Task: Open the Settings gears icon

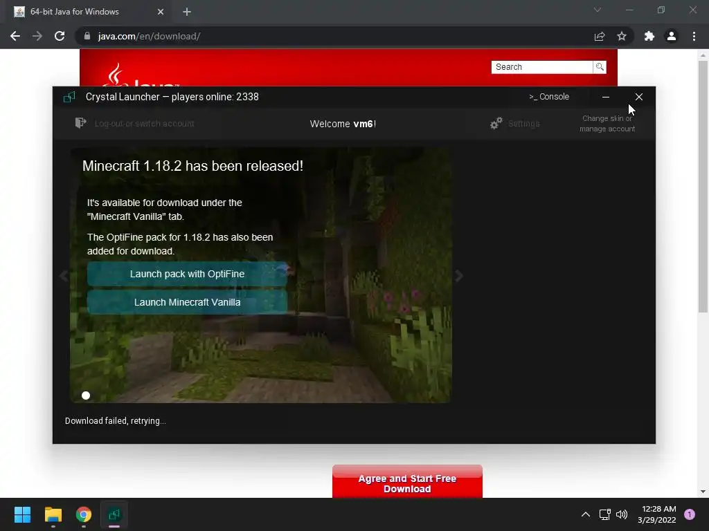Action: [x=496, y=123]
